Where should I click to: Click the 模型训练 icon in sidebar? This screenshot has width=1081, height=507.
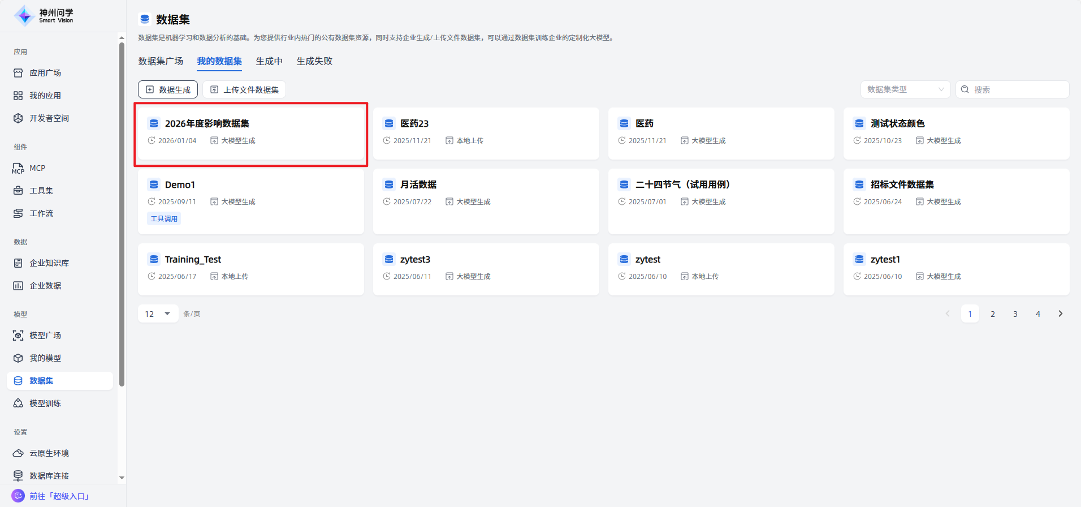tap(18, 403)
